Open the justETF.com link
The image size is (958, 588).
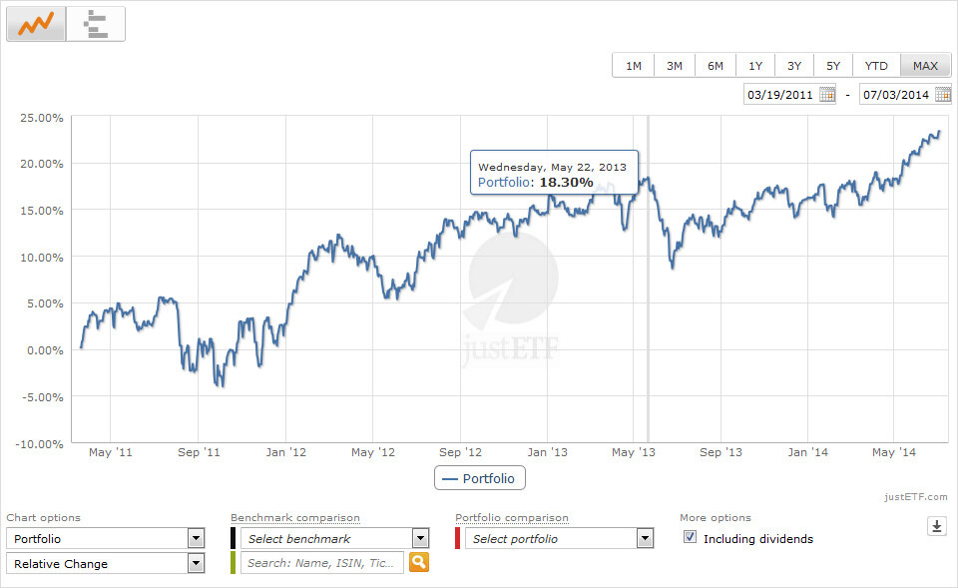tap(916, 497)
